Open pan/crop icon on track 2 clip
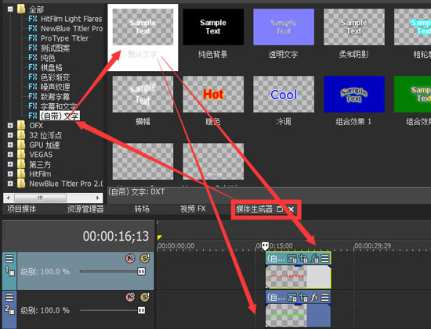Screen dimensions: 431x329 [x=303, y=297]
